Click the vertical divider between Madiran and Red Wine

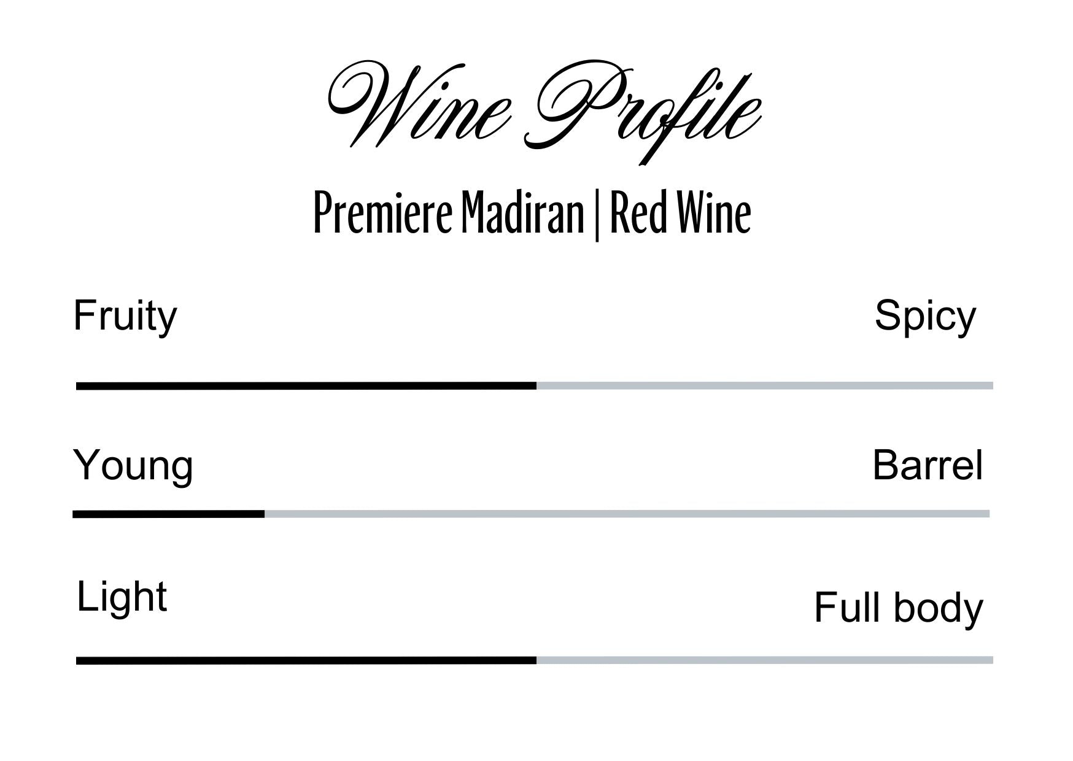click(x=597, y=215)
